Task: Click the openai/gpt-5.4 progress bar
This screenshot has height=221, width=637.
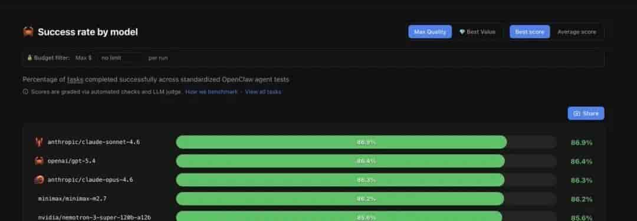Action: 366,161
